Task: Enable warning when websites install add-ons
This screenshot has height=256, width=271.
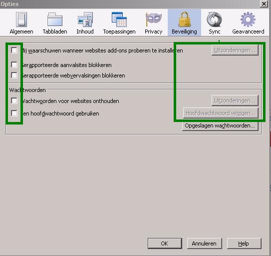Action: tap(14, 50)
